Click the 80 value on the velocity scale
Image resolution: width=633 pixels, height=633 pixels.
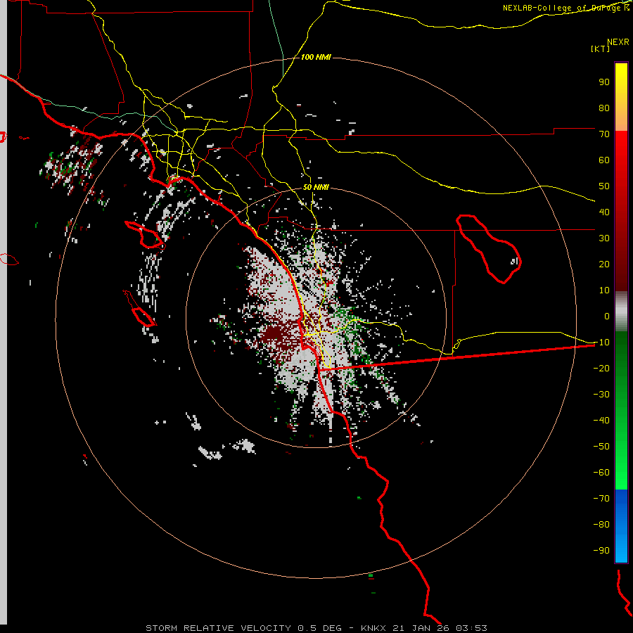(604, 108)
